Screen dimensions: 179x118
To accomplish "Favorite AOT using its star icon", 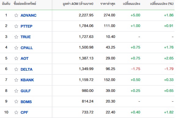I will pyautogui.click(x=16, y=58).
